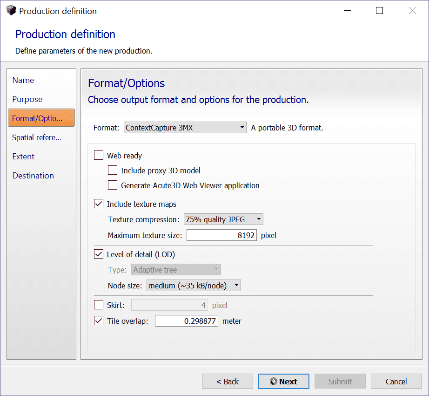
Task: Tick Generate Acute3D Web Viewer application
Action: [113, 185]
